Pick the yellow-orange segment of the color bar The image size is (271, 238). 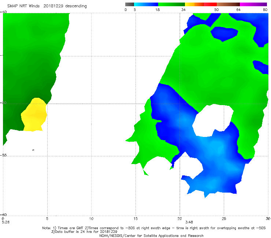click(x=194, y=4)
